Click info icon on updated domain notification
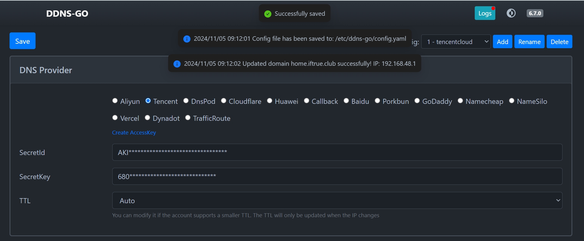The height and width of the screenshot is (241, 584). pyautogui.click(x=177, y=64)
